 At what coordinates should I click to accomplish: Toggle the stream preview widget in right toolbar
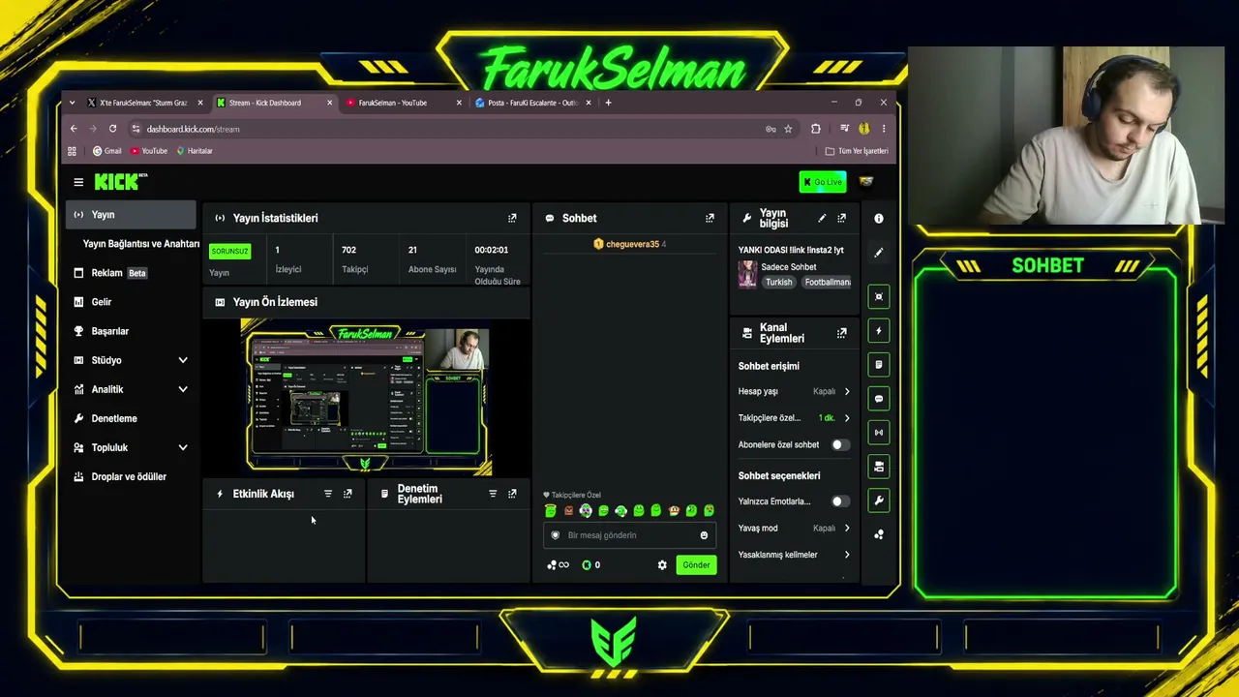pyautogui.click(x=879, y=297)
